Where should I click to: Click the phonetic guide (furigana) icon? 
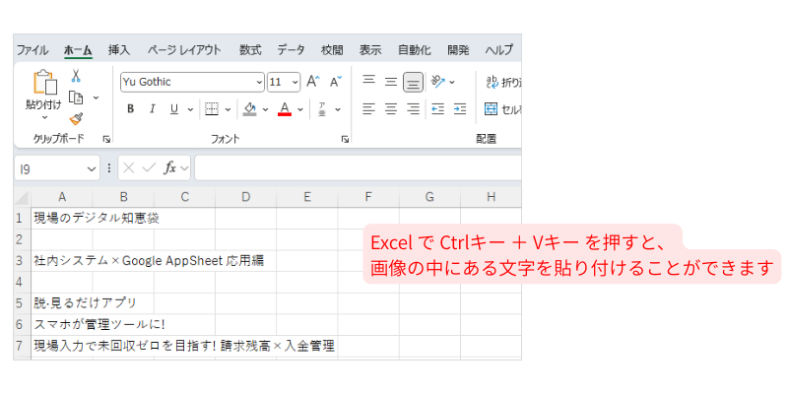(x=322, y=109)
